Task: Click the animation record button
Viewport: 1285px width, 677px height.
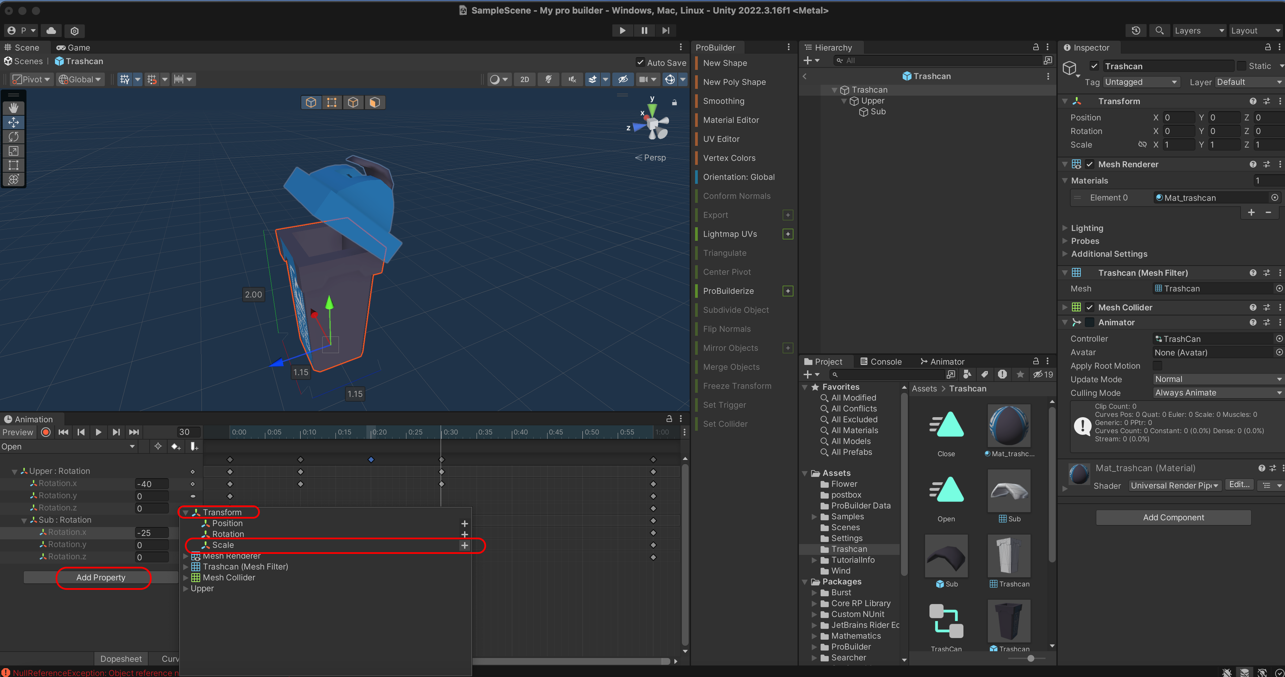Action: (46, 432)
